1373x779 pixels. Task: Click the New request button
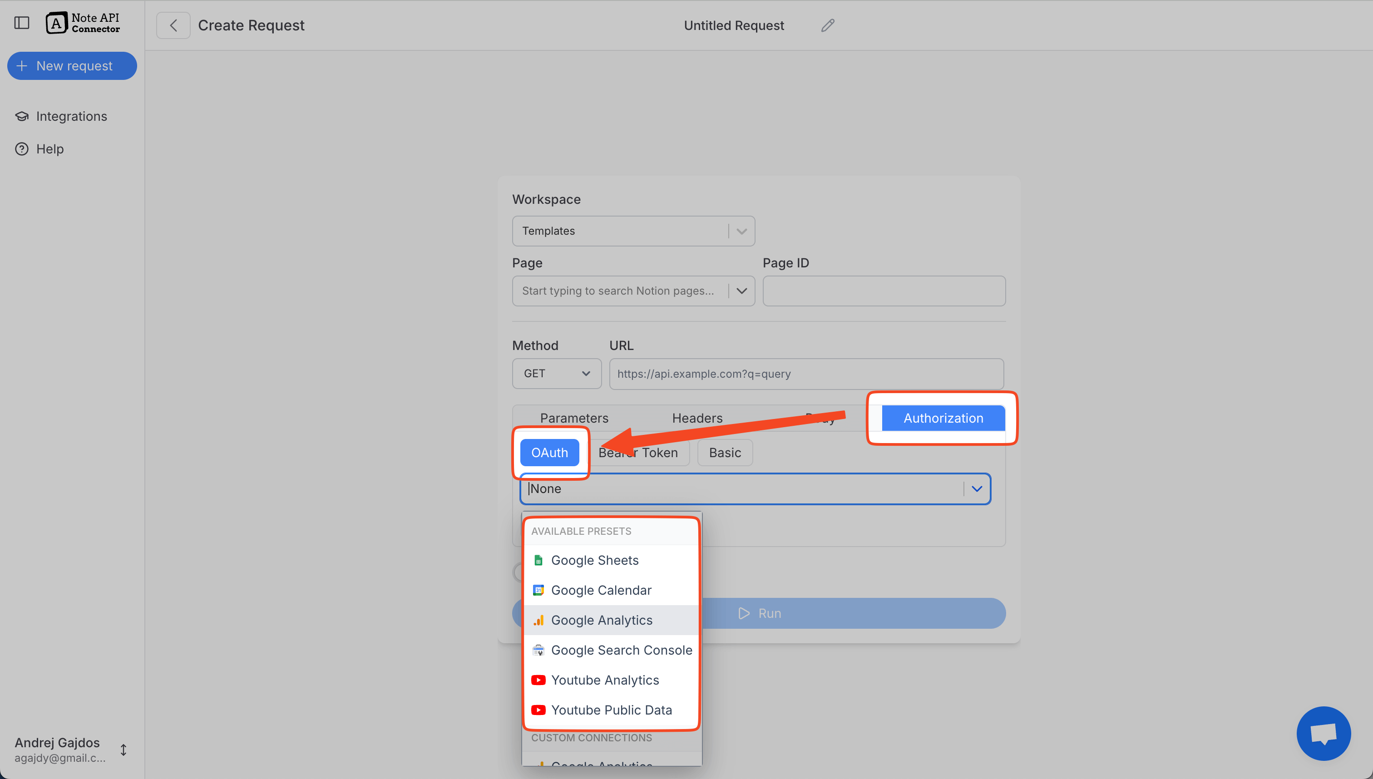72,65
